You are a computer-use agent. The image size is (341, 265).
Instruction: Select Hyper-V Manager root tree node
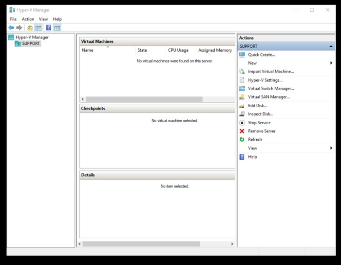(x=32, y=37)
